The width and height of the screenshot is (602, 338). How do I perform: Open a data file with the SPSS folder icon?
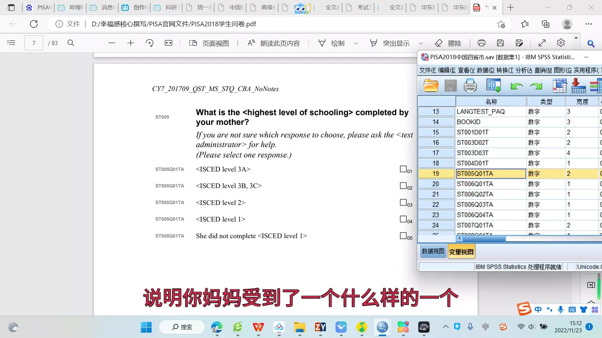pos(431,85)
